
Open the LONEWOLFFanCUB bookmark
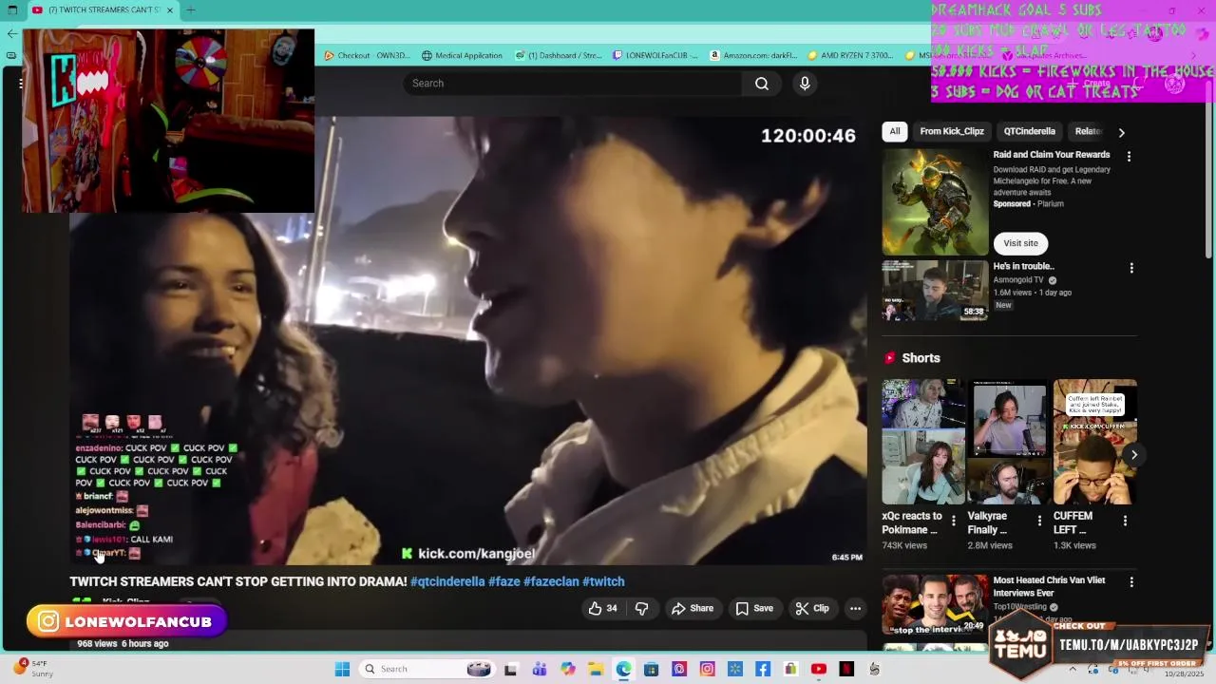[x=655, y=55]
